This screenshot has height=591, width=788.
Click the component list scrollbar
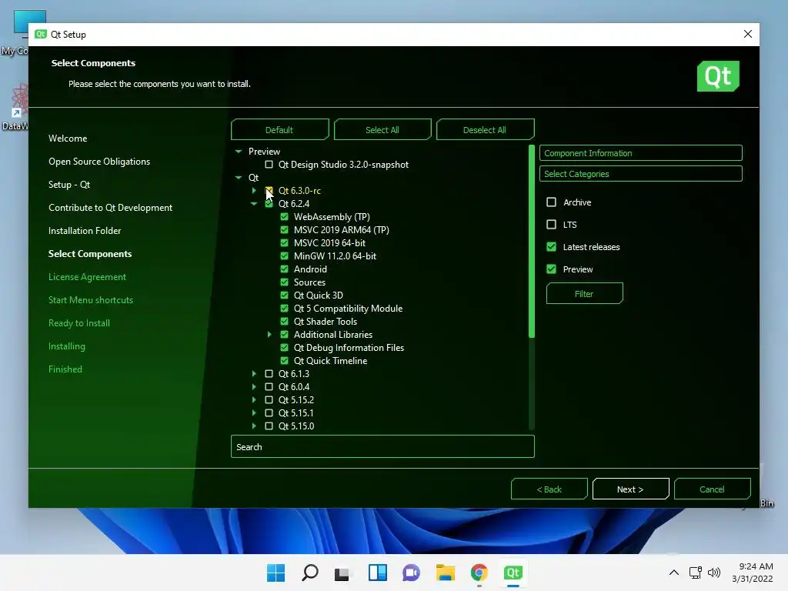(531, 242)
